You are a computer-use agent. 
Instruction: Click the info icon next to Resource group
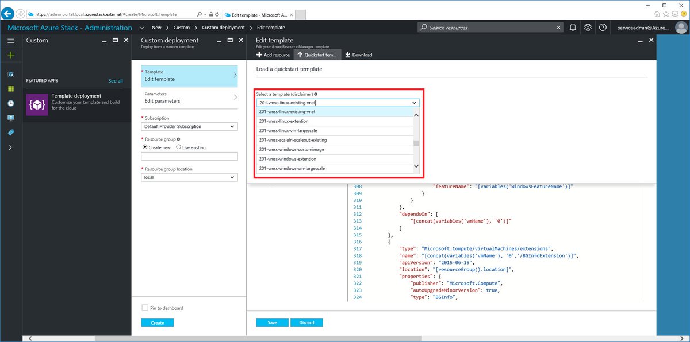[178, 139]
